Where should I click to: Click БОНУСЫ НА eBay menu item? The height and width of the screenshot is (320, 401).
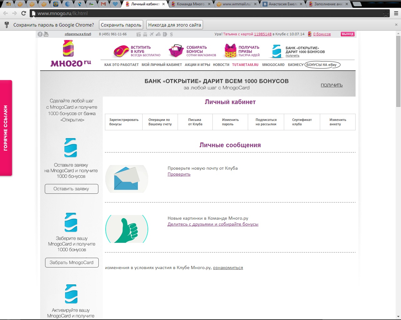322,65
